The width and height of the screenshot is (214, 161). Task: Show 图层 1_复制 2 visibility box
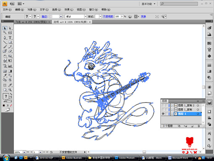[163, 105]
